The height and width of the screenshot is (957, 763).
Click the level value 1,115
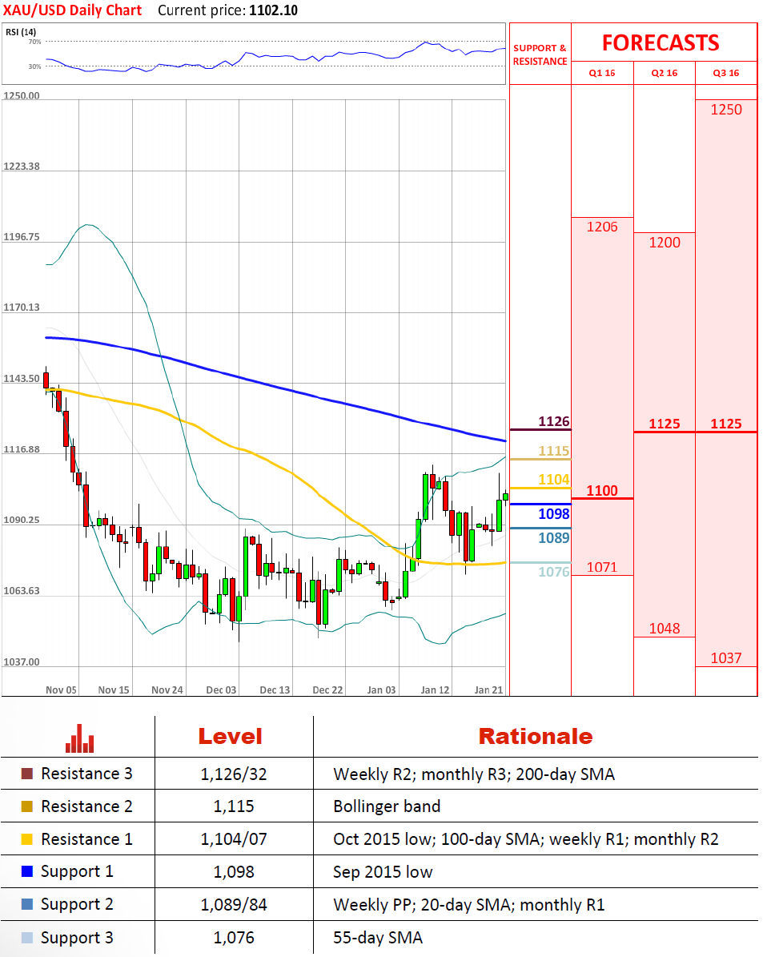[234, 807]
